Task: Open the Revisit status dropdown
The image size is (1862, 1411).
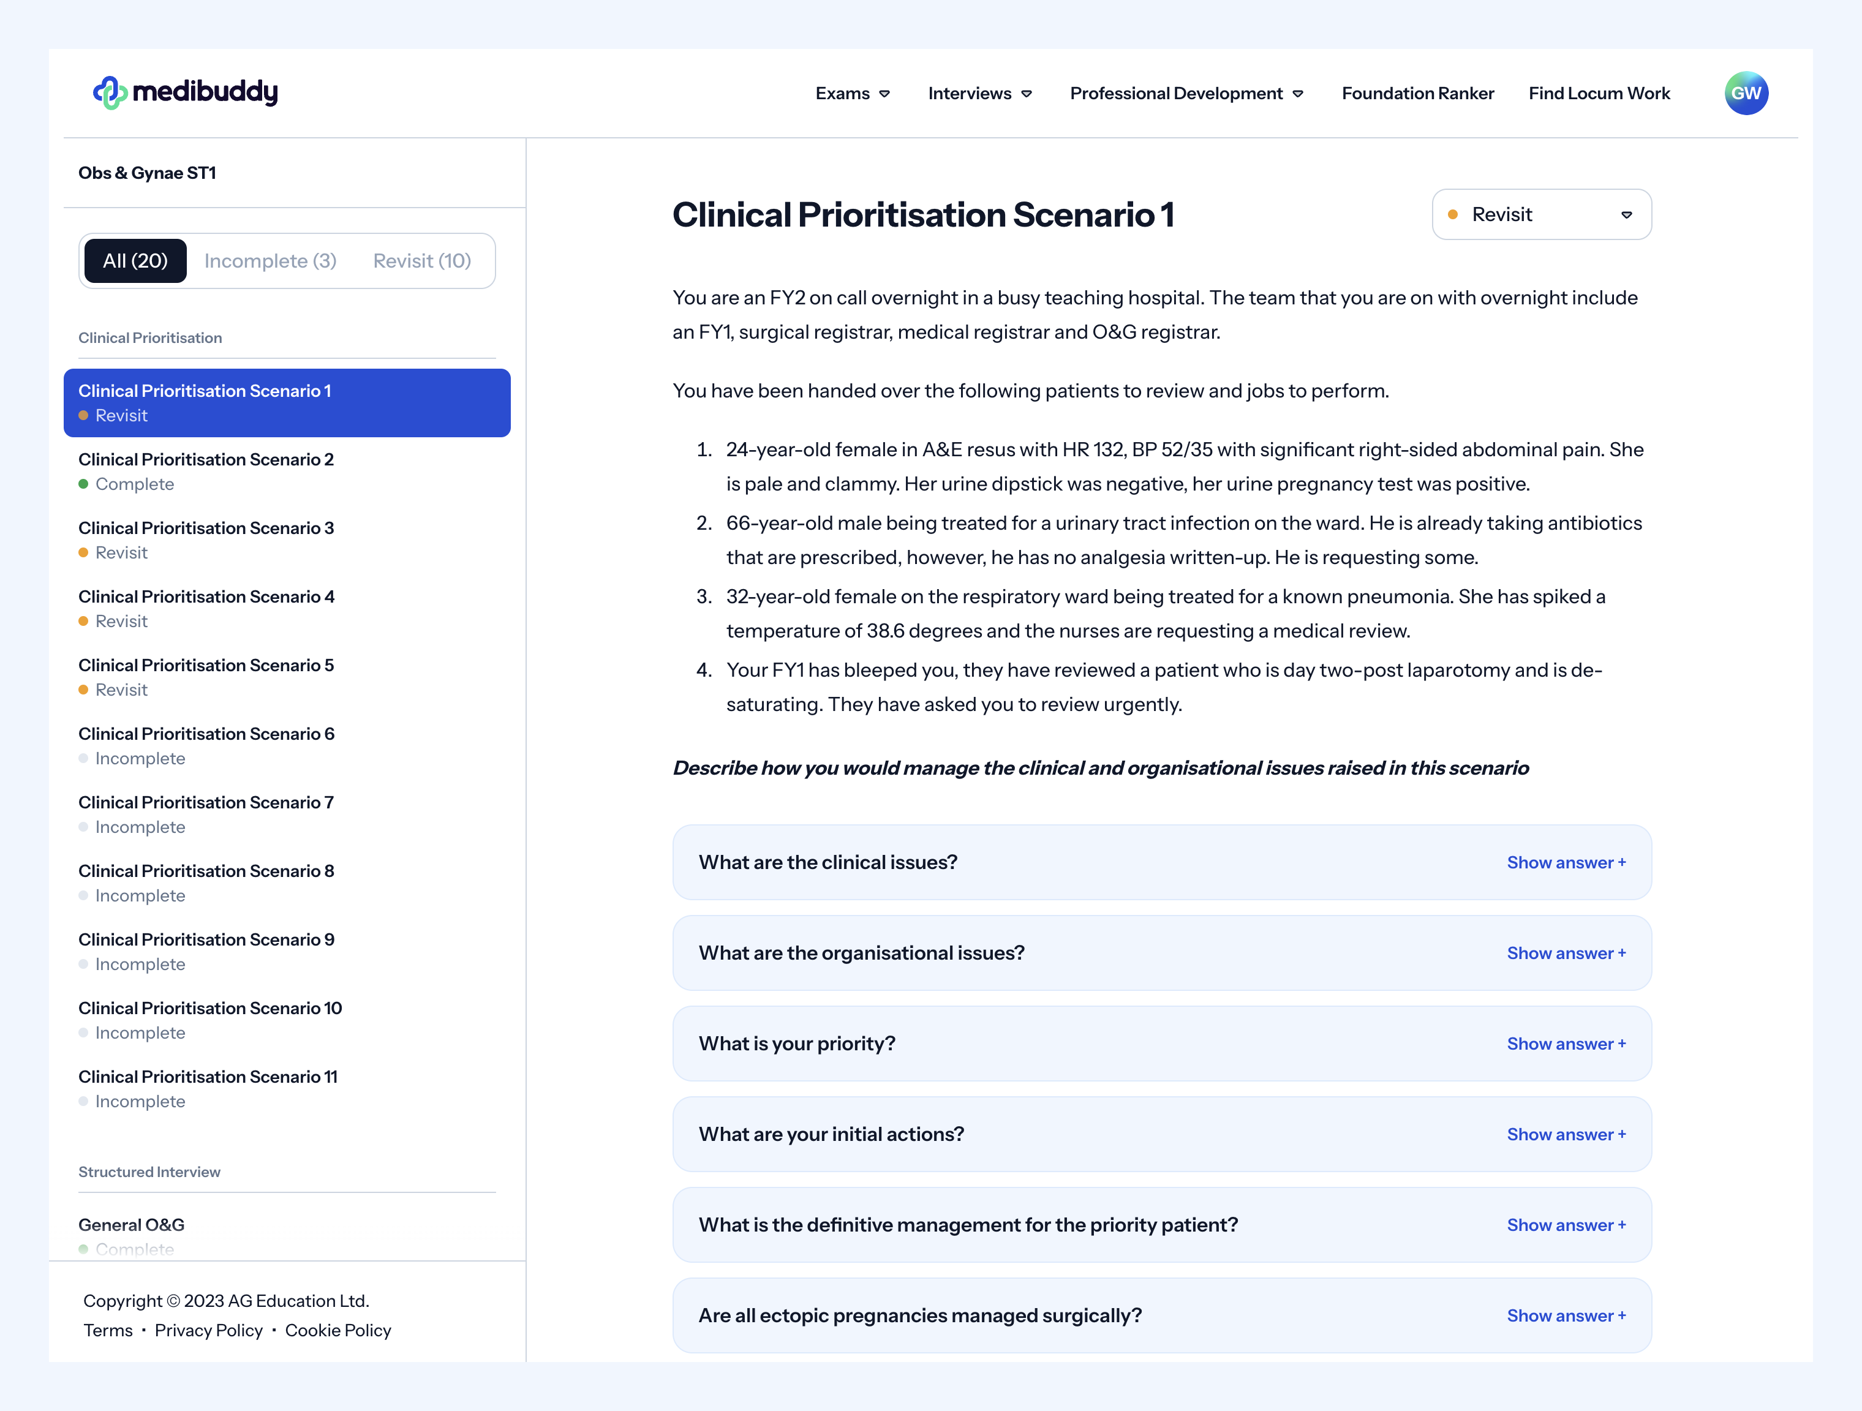Action: click(1541, 215)
